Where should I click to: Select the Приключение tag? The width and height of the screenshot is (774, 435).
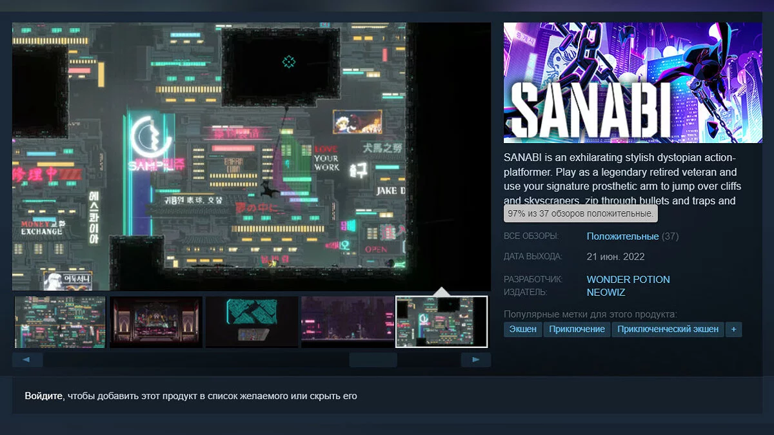577,329
